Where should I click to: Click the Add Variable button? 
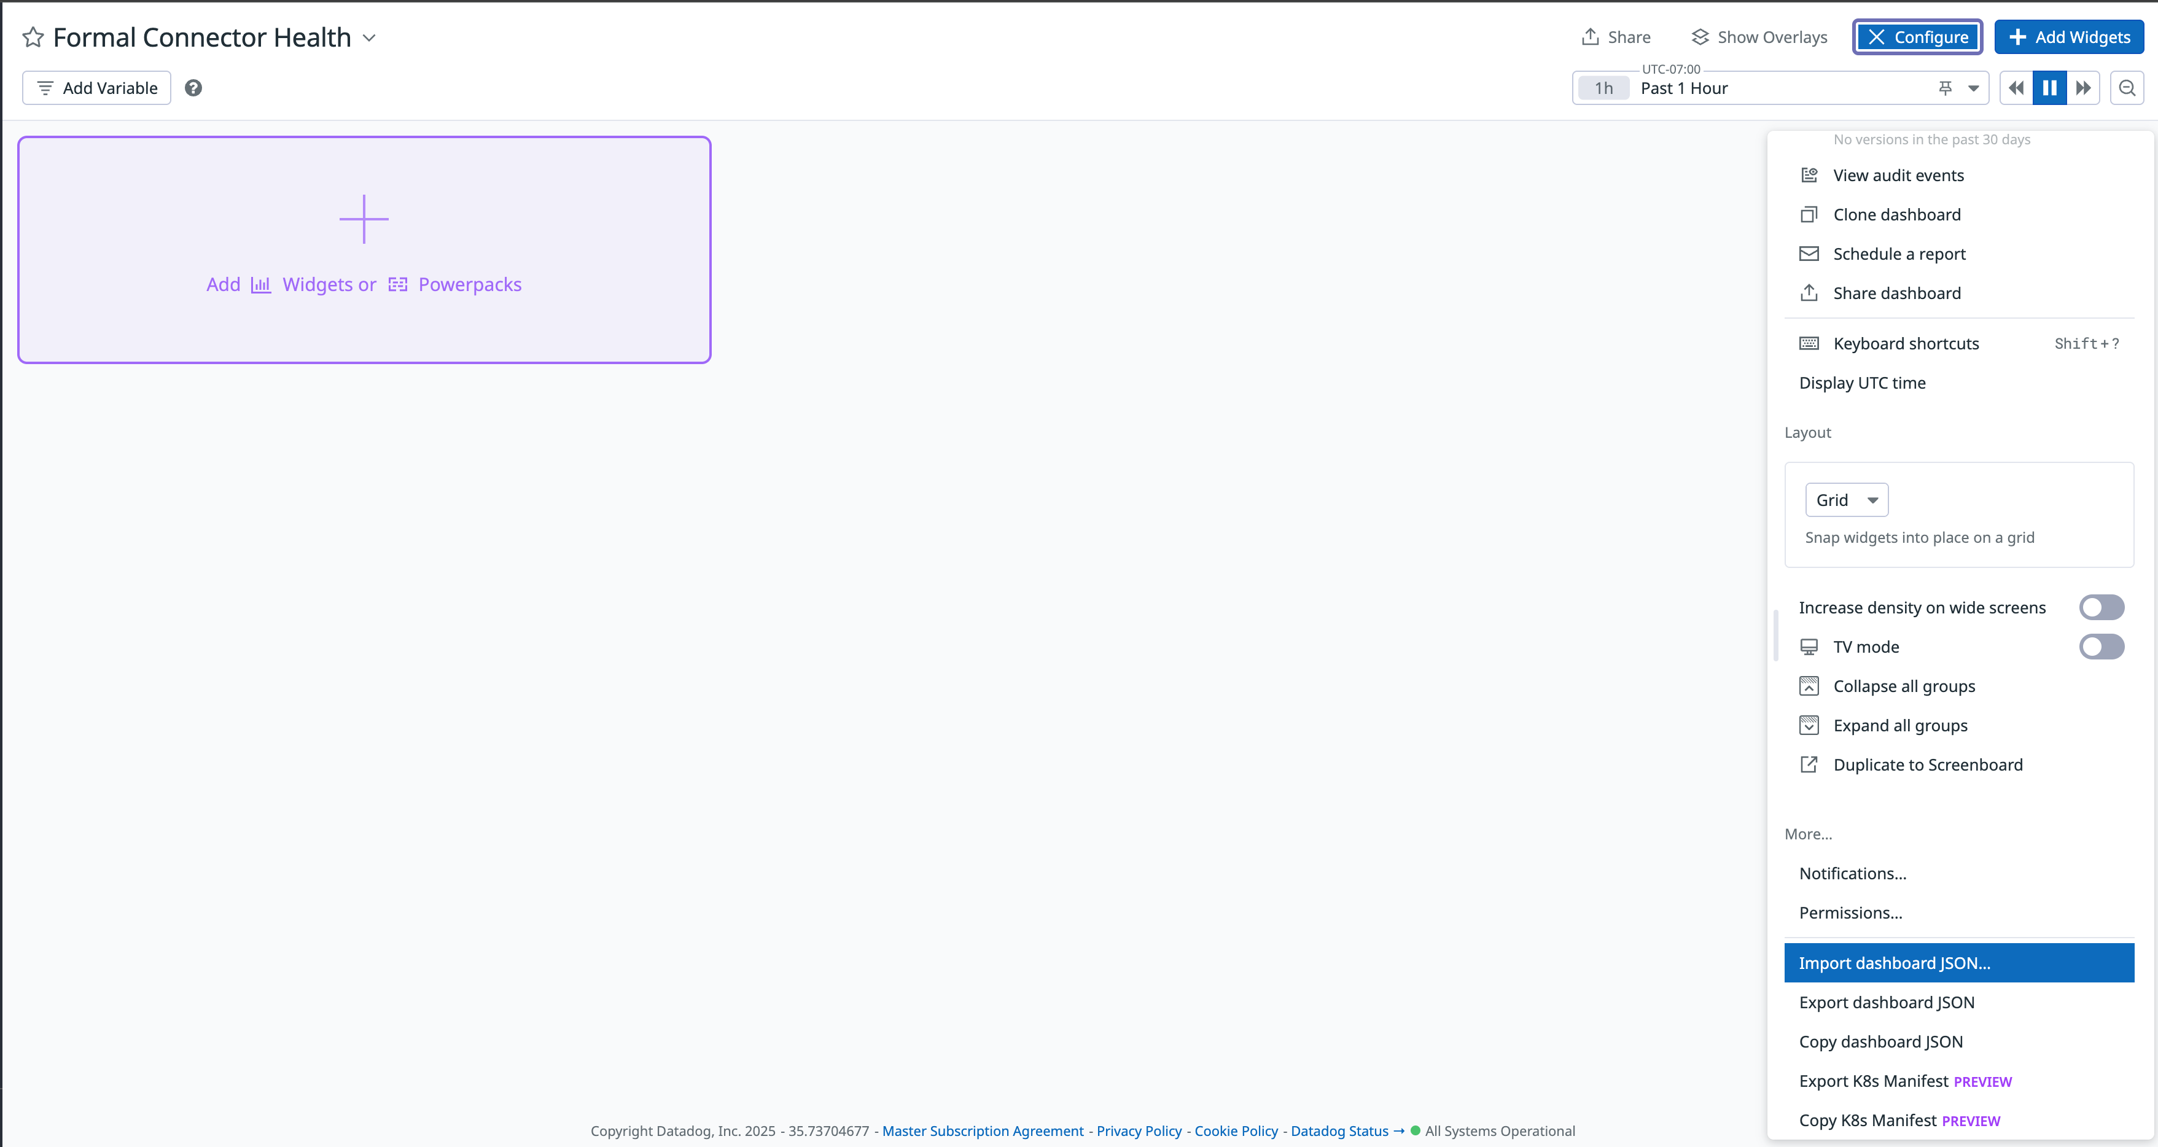point(97,88)
